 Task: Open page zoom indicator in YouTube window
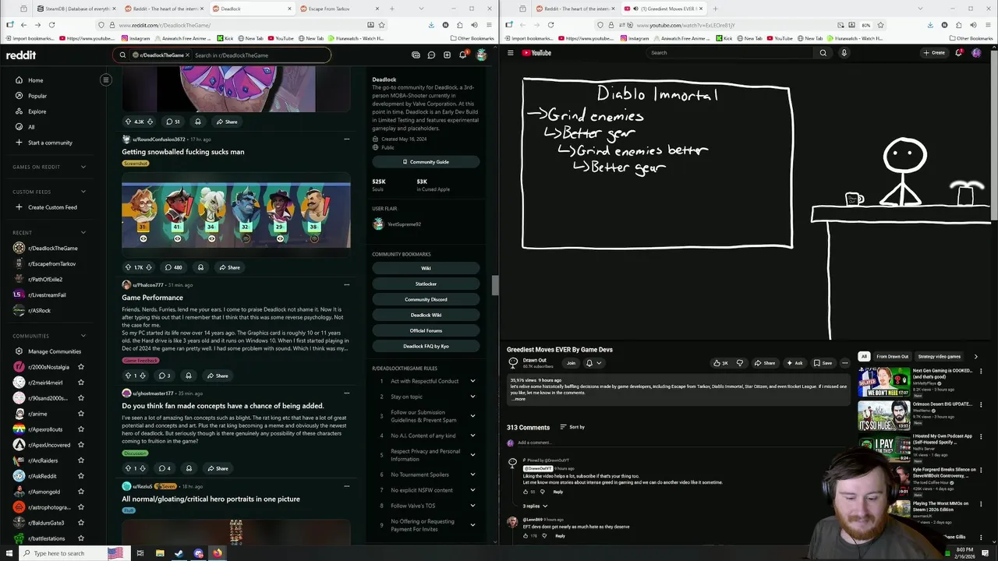[866, 25]
